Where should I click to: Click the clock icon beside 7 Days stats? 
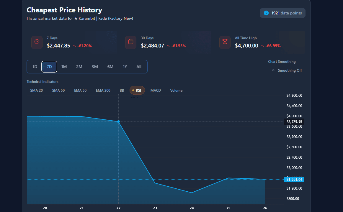[37, 42]
